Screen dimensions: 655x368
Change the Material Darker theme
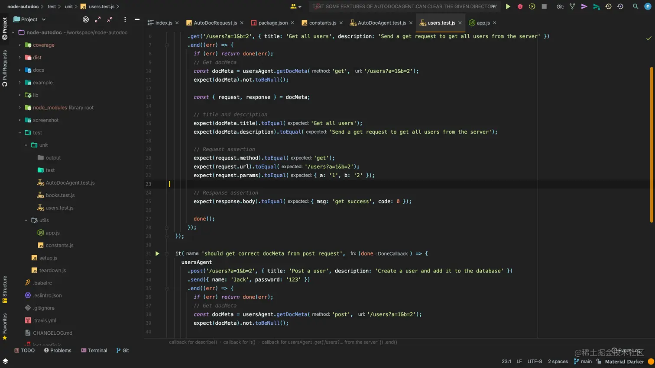click(624, 362)
